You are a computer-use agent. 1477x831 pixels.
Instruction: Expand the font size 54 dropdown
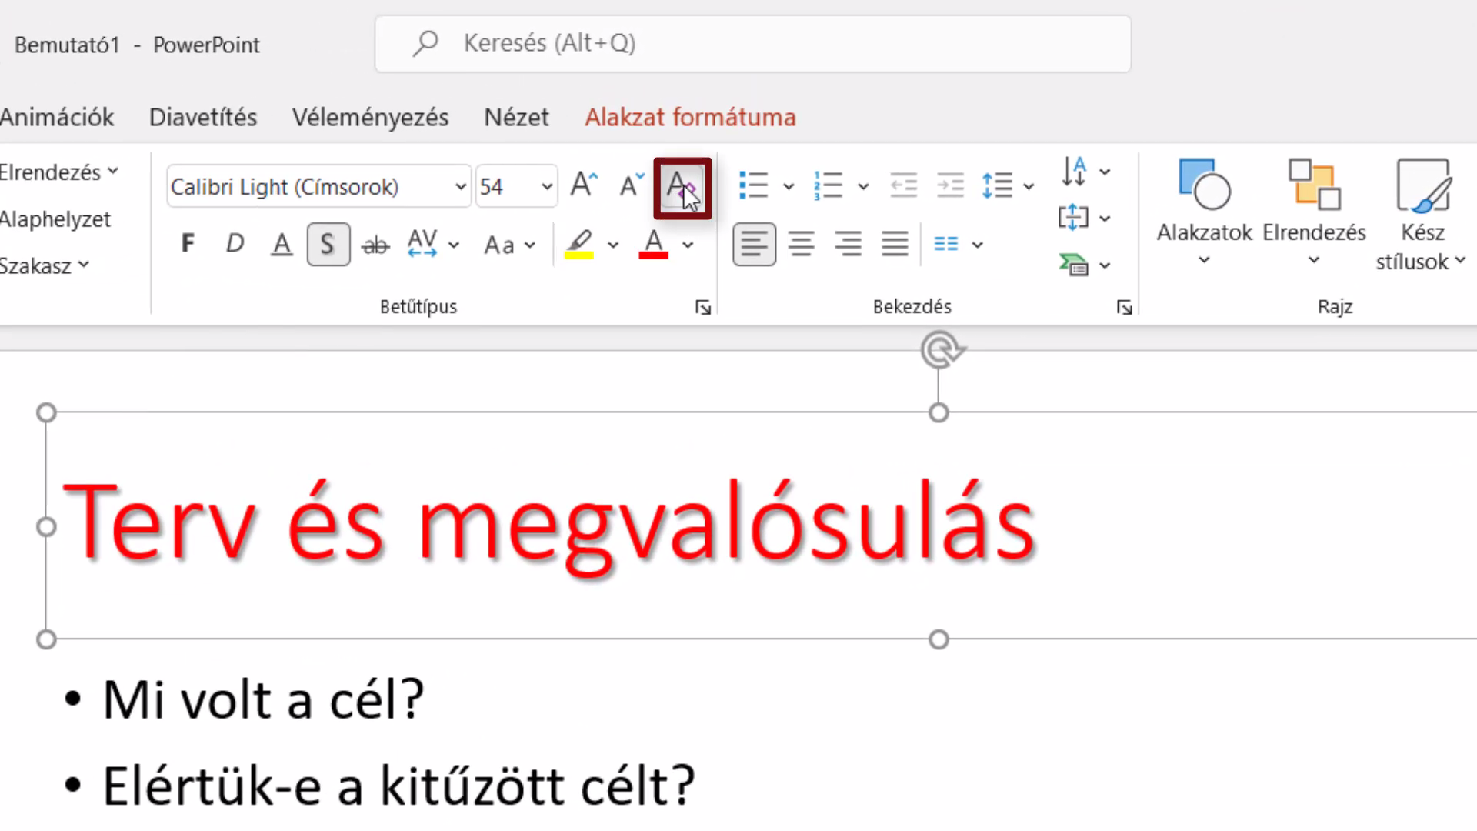[x=546, y=187]
